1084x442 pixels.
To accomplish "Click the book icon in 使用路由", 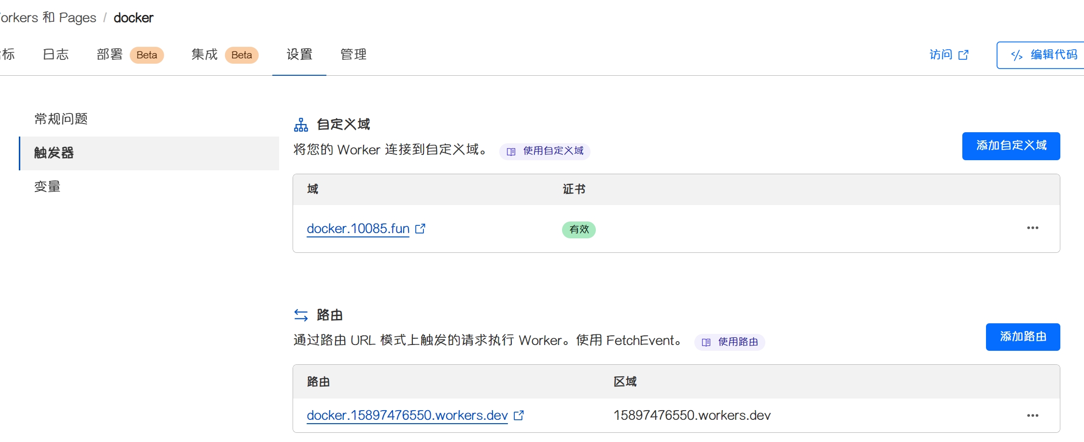I will coord(706,342).
